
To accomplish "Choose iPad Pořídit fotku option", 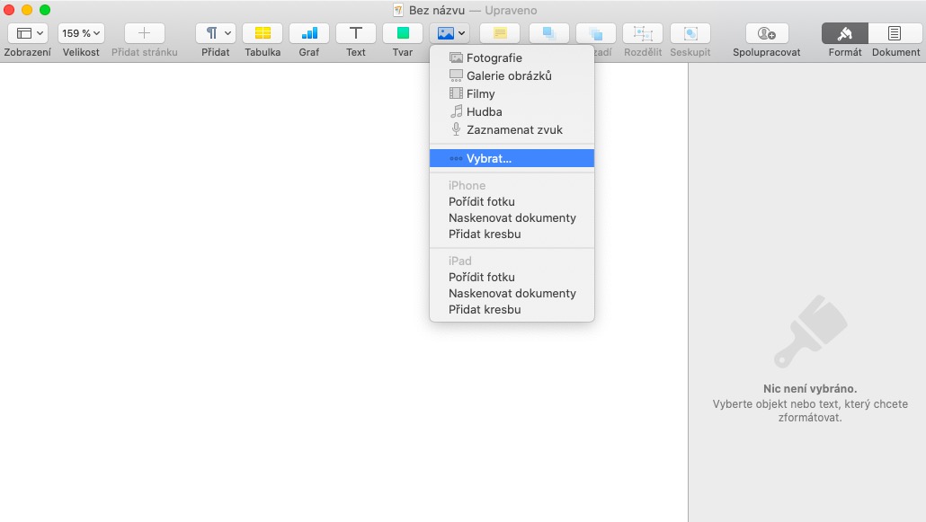I will pos(512,277).
